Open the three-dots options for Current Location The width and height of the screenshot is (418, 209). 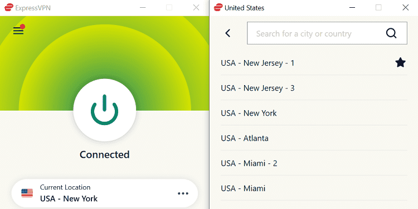(x=183, y=193)
